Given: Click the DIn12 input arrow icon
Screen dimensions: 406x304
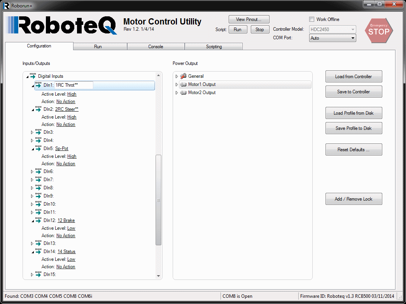Looking at the screenshot, I should 38,220.
